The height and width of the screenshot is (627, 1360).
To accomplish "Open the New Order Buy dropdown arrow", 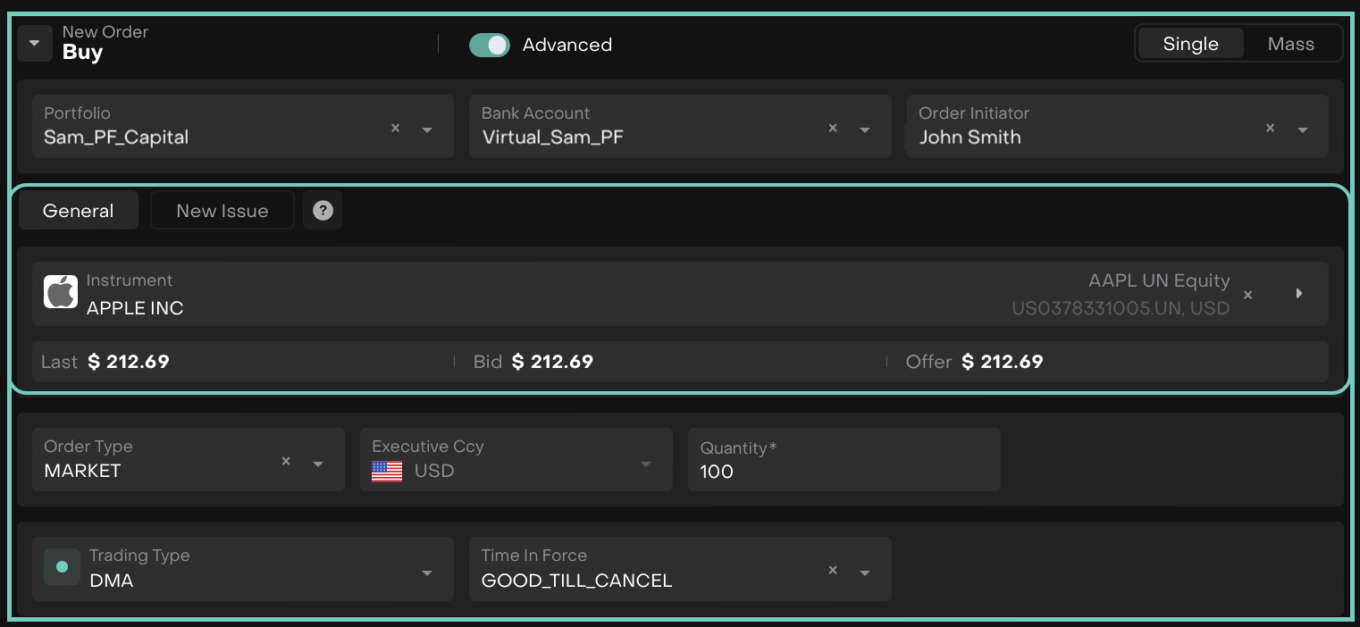I will pyautogui.click(x=35, y=43).
